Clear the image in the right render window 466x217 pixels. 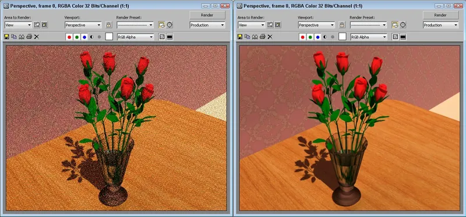270,37
